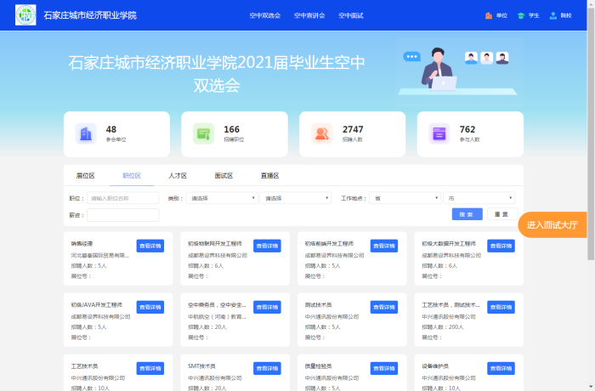Go to the 人才区 tab
Viewport: 595px width, 391px height.
[178, 176]
